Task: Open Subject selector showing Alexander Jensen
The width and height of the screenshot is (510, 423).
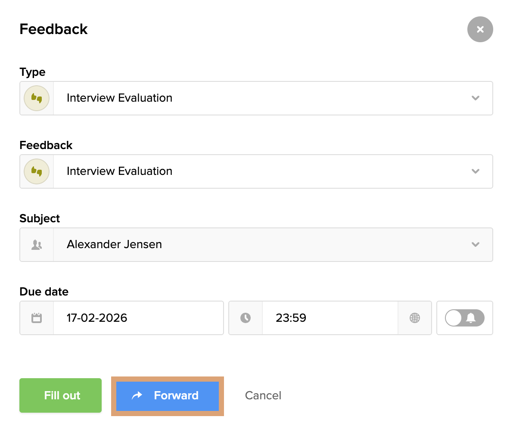Action: point(258,245)
